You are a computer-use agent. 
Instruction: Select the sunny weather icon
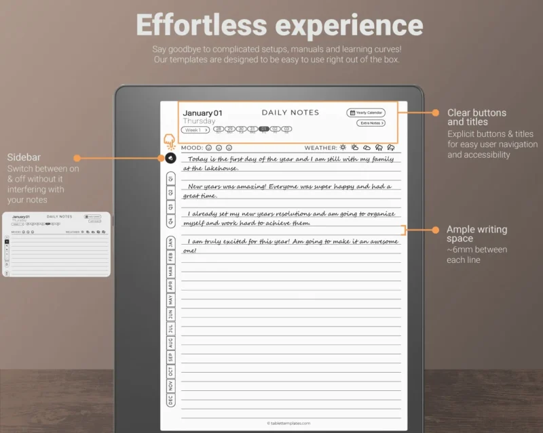coord(343,148)
